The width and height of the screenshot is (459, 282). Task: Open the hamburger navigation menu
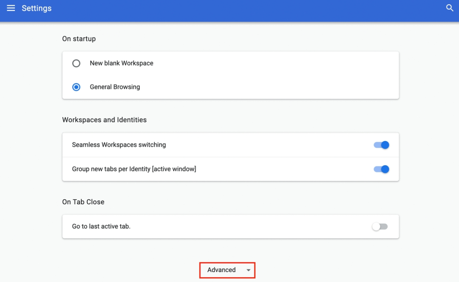pos(11,8)
